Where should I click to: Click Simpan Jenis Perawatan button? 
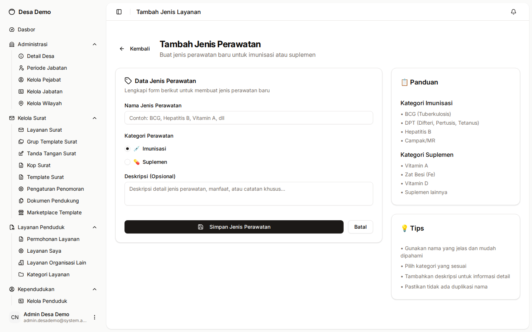point(234,227)
